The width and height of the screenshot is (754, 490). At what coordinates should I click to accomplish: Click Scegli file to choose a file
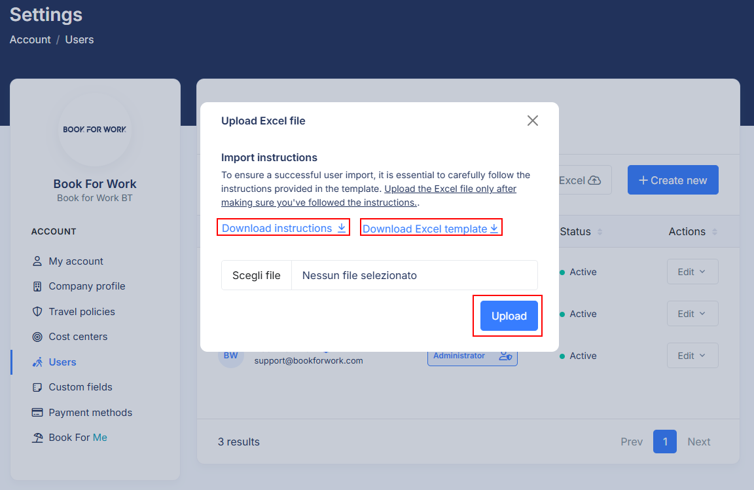257,276
